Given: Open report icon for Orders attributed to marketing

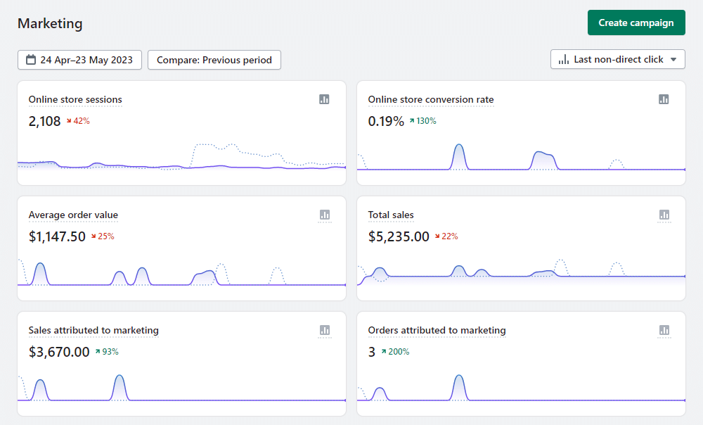Looking at the screenshot, I should [x=664, y=330].
